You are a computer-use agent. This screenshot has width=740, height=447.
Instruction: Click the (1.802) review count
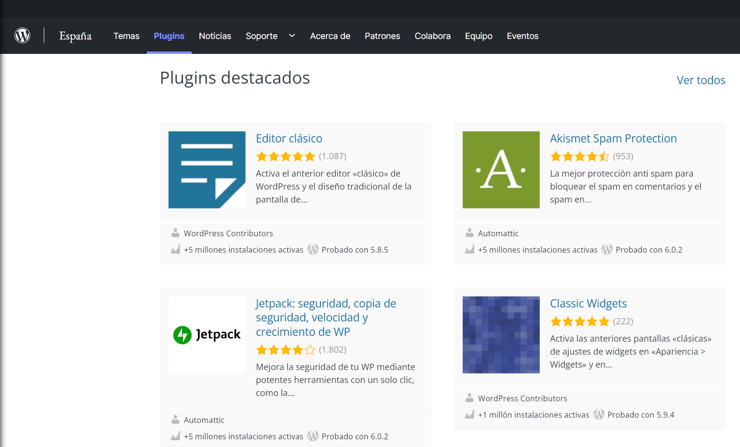[333, 350]
